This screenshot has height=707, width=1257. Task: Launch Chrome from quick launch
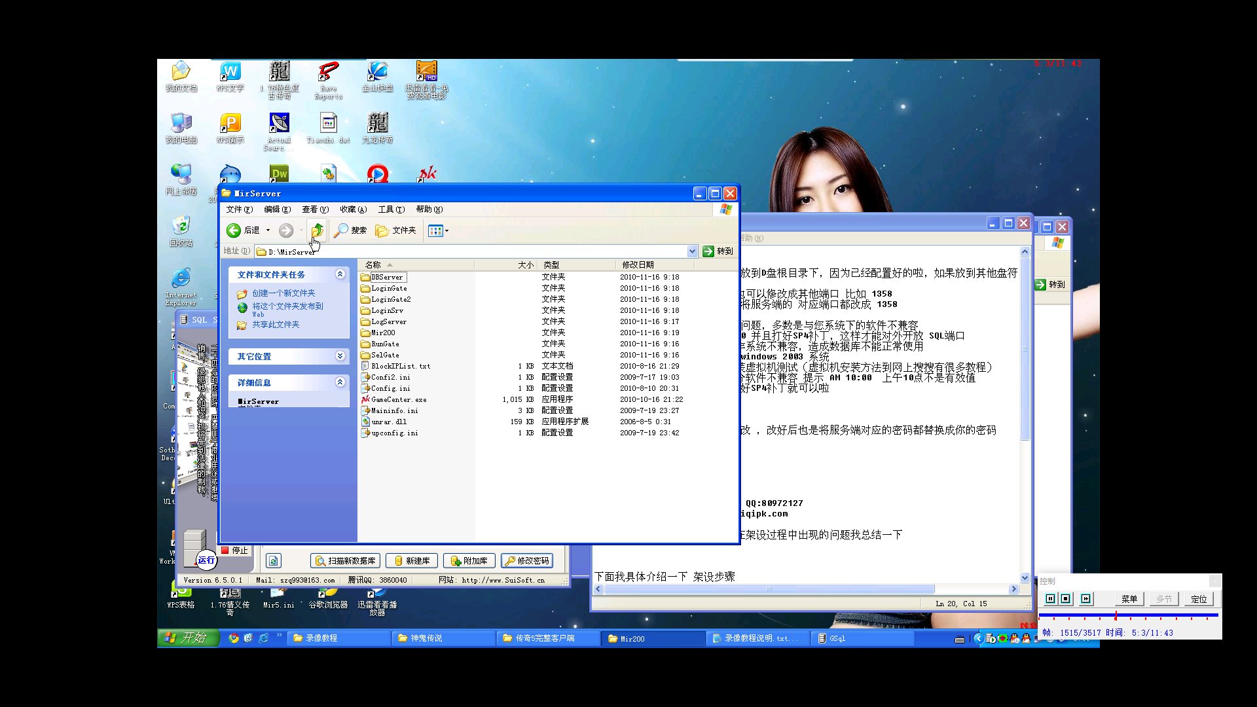[x=234, y=638]
